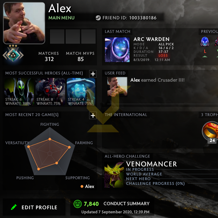Select the Venomancer challenge hero portrait
218x218 pixels.
coord(114,175)
